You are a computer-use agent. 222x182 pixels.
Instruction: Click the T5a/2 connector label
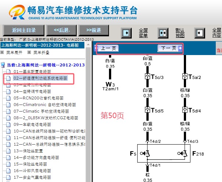pyautogui.click(x=194, y=77)
